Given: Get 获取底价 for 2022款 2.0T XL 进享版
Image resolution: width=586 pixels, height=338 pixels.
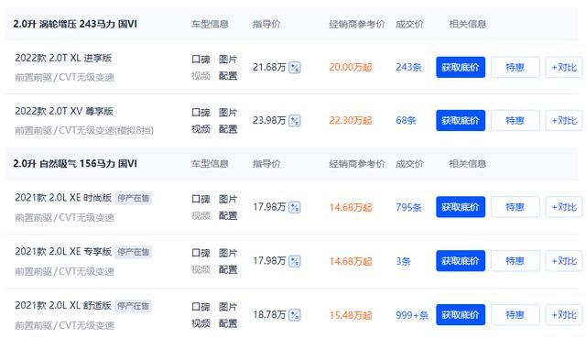Looking at the screenshot, I should pos(461,67).
